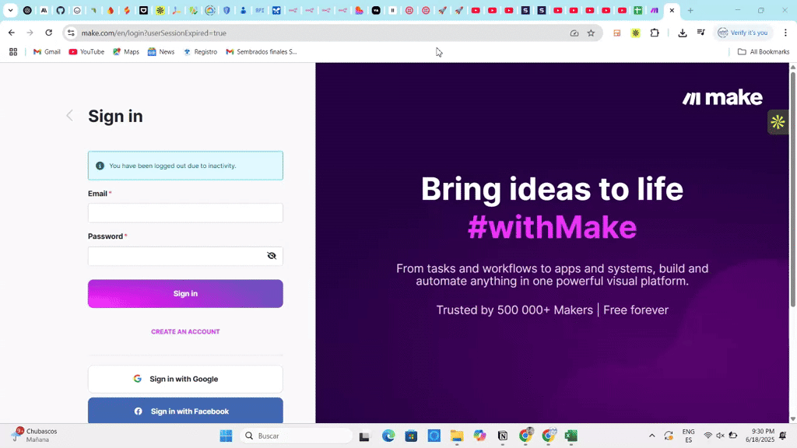Open the Chrome three-dot menu

coord(785,33)
